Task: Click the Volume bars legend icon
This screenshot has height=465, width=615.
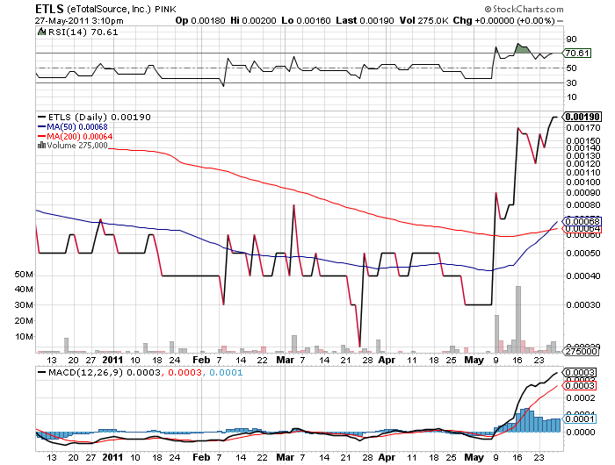Action: point(40,146)
